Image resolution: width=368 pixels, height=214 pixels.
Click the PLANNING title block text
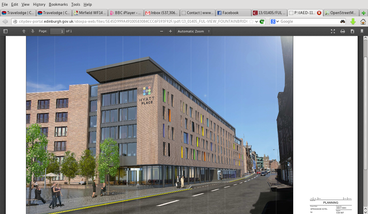tap(331, 203)
